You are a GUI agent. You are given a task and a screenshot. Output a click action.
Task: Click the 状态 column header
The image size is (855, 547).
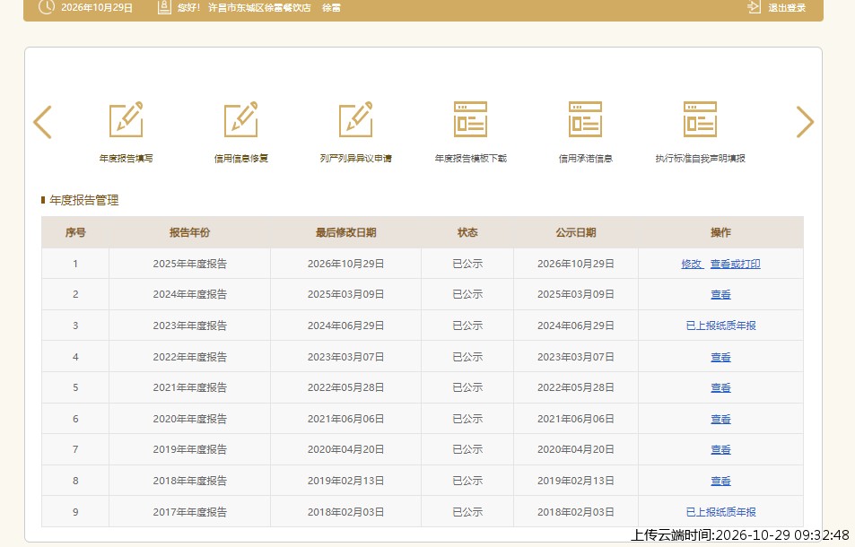[x=467, y=232]
